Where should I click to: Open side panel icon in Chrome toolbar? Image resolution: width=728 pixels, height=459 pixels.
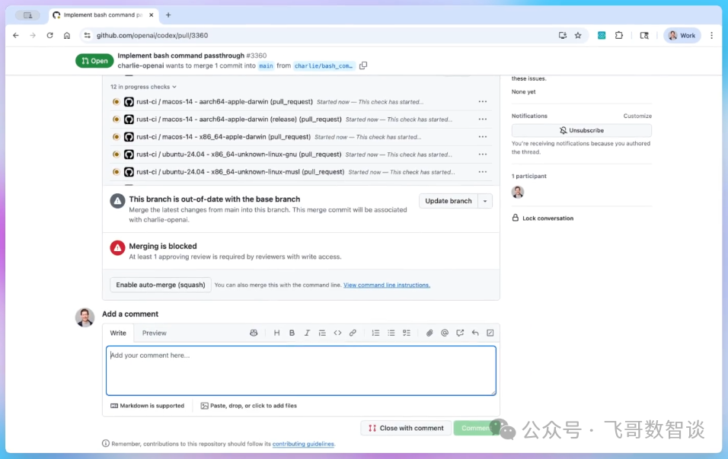[x=644, y=35]
